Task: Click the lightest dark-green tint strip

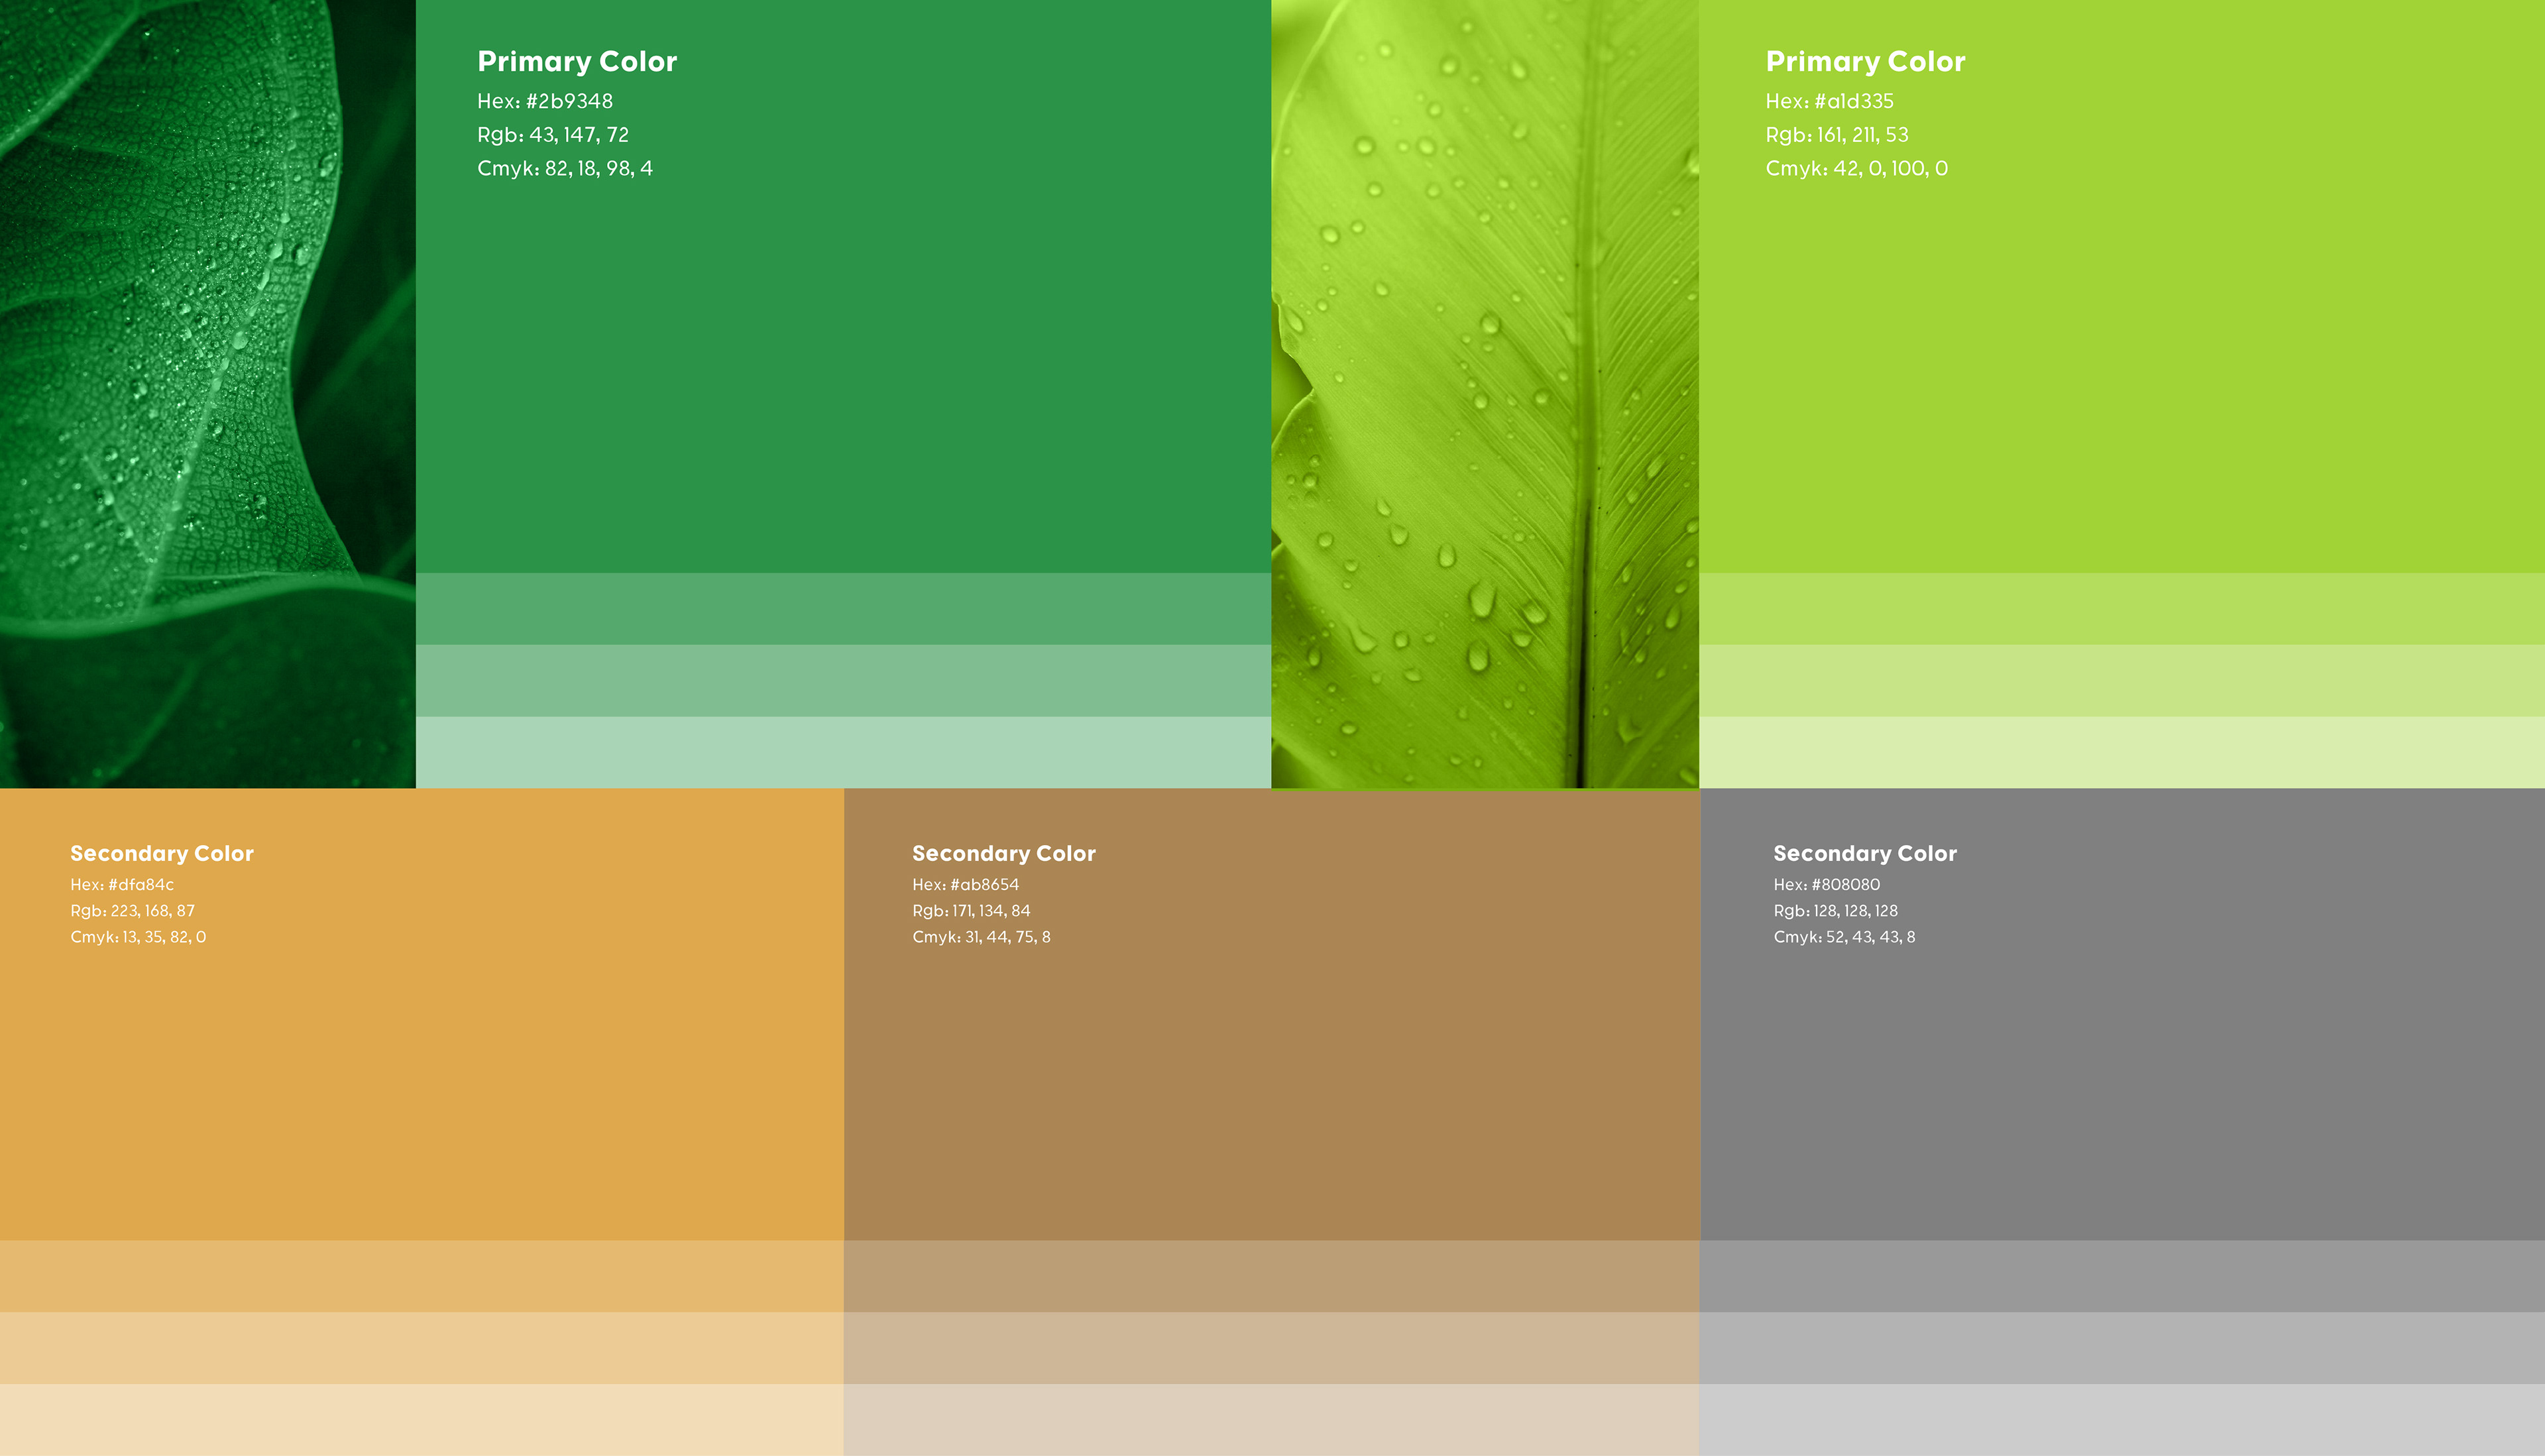Action: [x=842, y=752]
